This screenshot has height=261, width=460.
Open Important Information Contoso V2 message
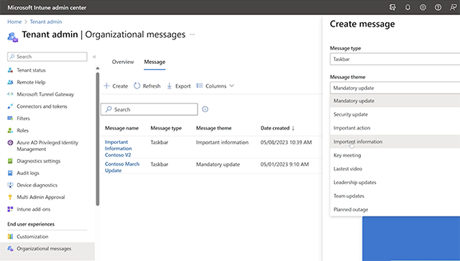tap(118, 148)
